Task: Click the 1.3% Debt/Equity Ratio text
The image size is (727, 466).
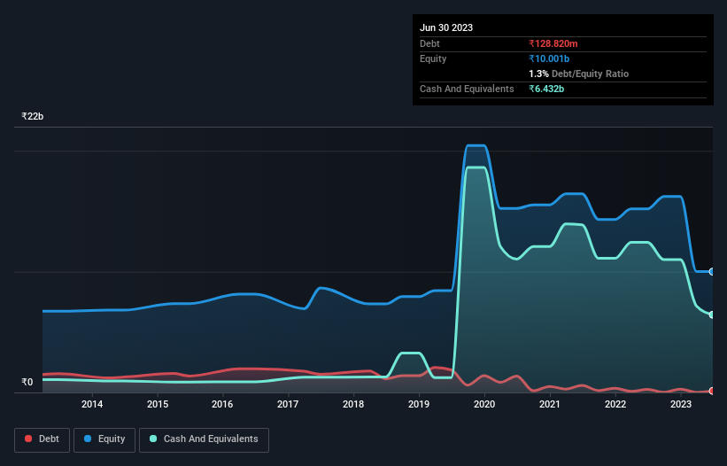Action: [578, 74]
